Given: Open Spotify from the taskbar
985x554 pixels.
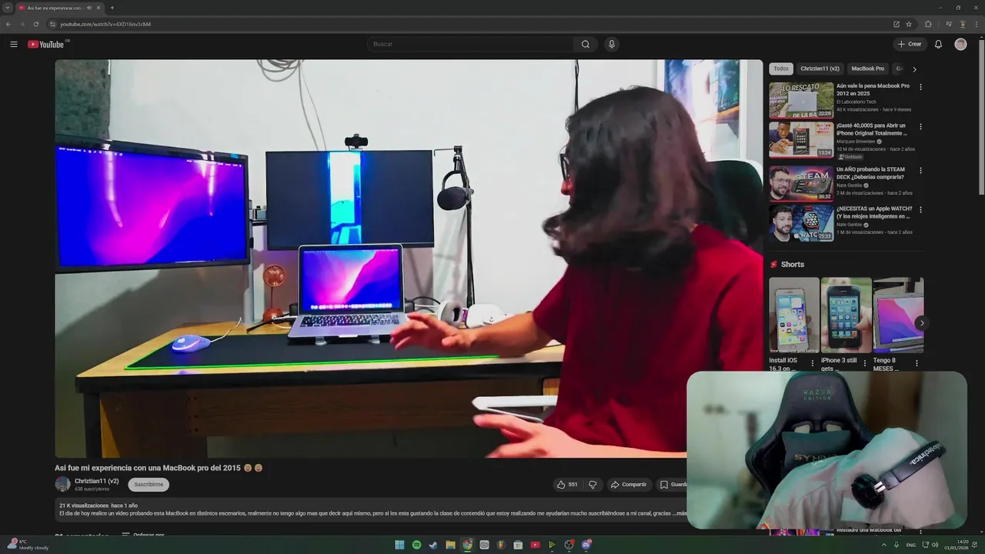Looking at the screenshot, I should 416,545.
